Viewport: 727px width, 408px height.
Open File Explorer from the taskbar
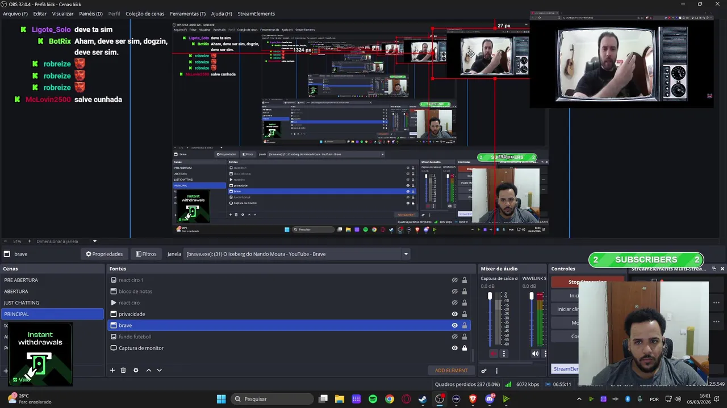click(x=340, y=399)
